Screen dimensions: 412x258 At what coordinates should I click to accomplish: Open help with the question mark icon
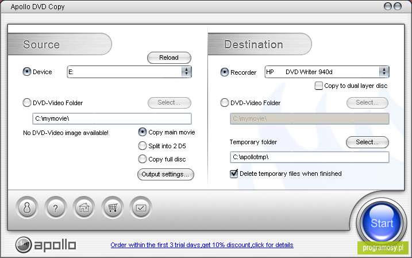55,208
